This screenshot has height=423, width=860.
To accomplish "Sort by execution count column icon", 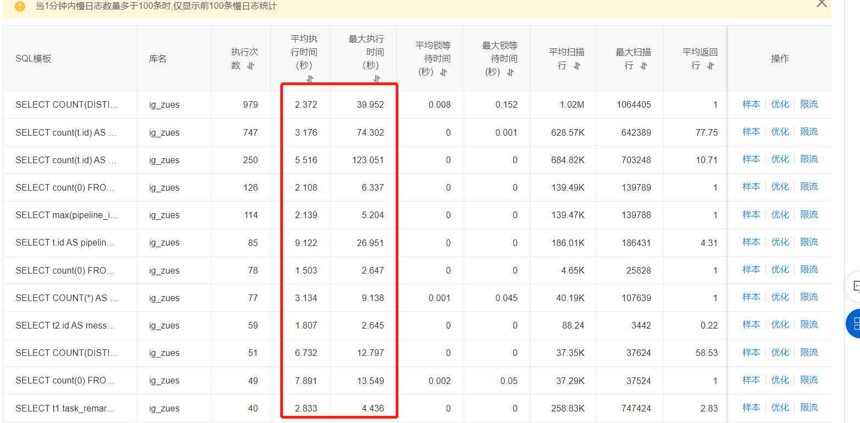I will (x=251, y=66).
